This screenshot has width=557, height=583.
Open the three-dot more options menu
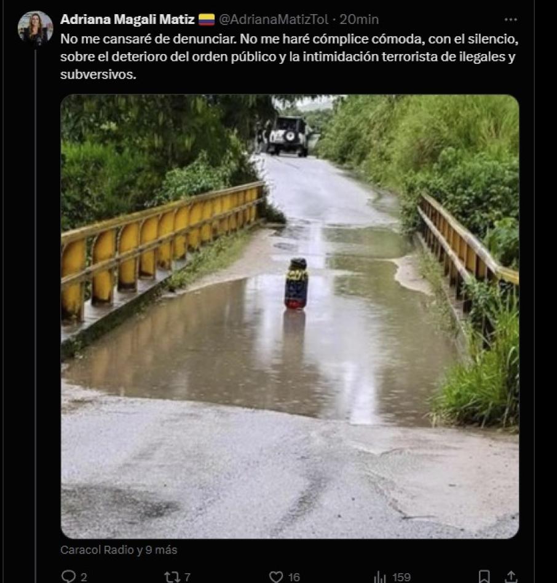click(510, 20)
